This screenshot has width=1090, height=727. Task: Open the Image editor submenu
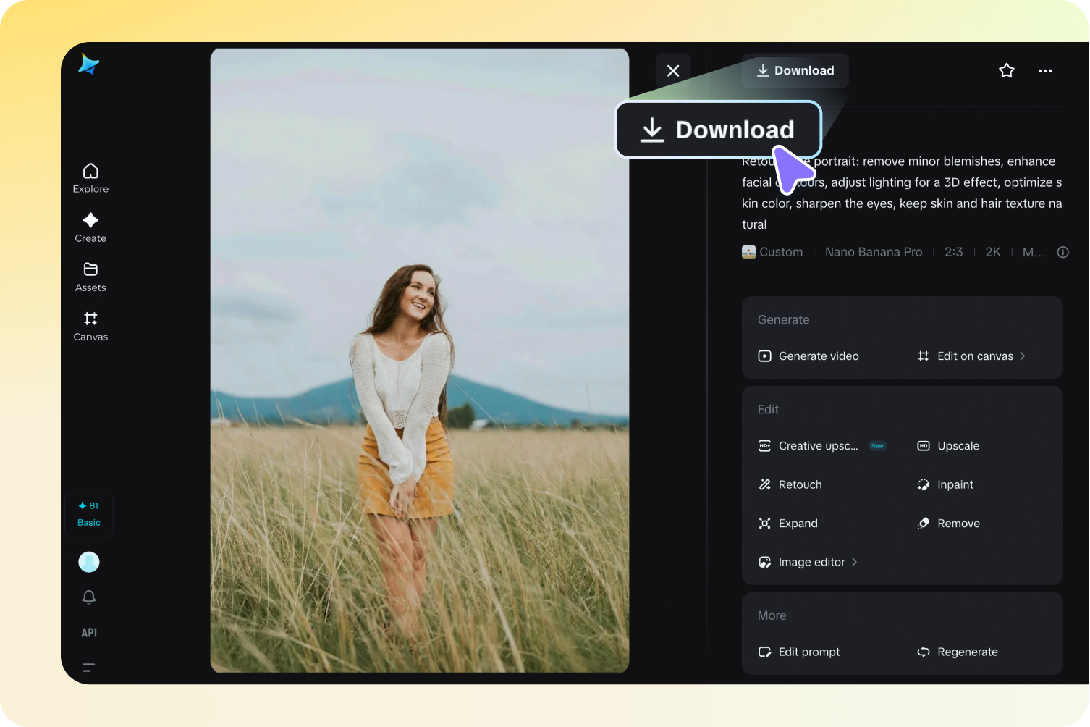click(811, 562)
